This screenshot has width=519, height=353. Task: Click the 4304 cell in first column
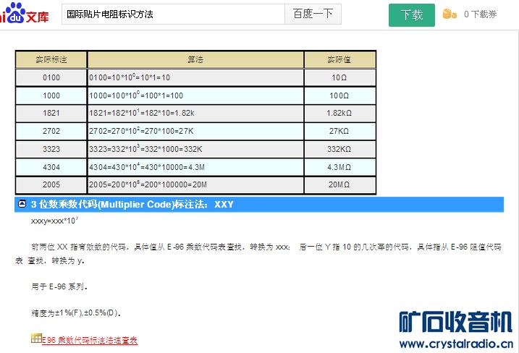click(x=51, y=167)
